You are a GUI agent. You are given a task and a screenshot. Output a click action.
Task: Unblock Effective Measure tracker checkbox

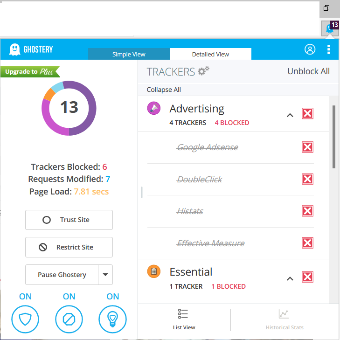pos(308,243)
